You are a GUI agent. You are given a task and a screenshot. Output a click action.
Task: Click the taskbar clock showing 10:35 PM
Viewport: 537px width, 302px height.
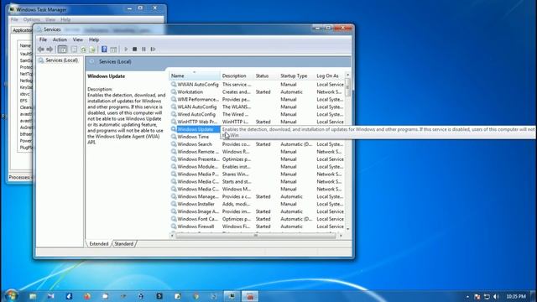pyautogui.click(x=516, y=296)
